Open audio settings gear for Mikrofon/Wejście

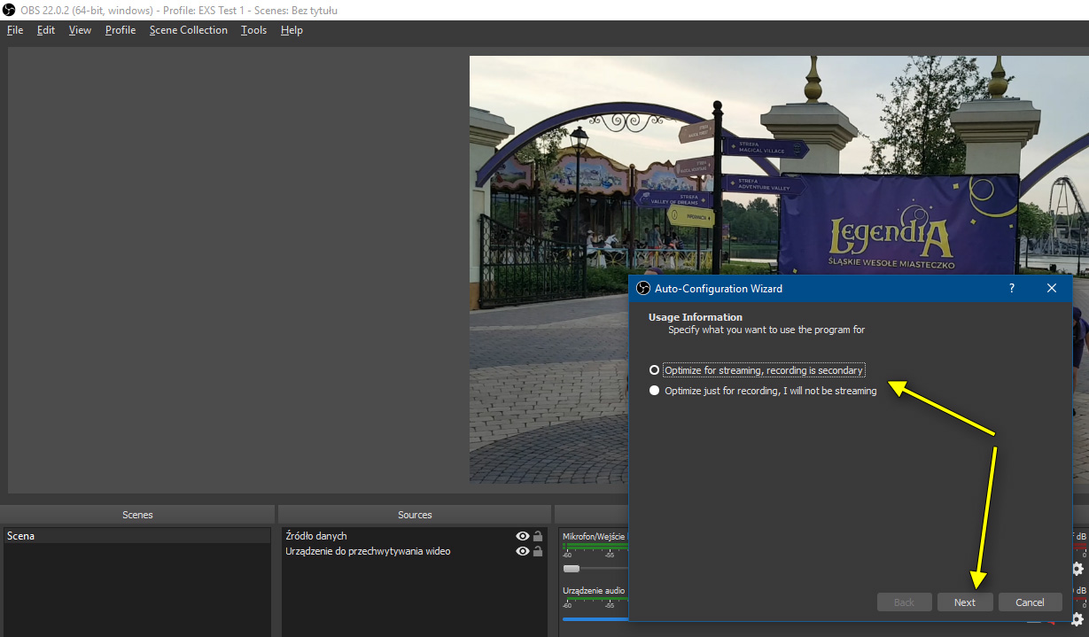point(1077,569)
